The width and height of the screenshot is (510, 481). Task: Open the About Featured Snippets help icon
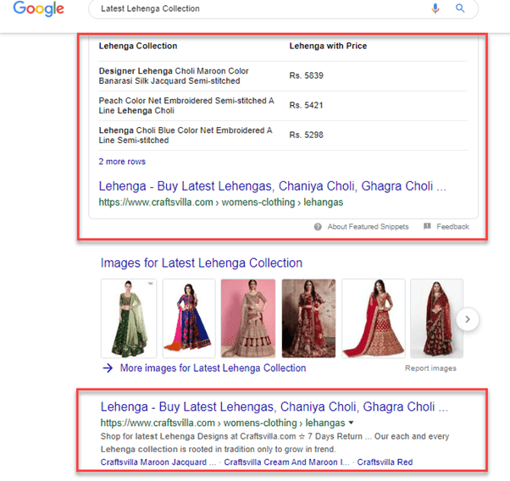click(x=318, y=227)
